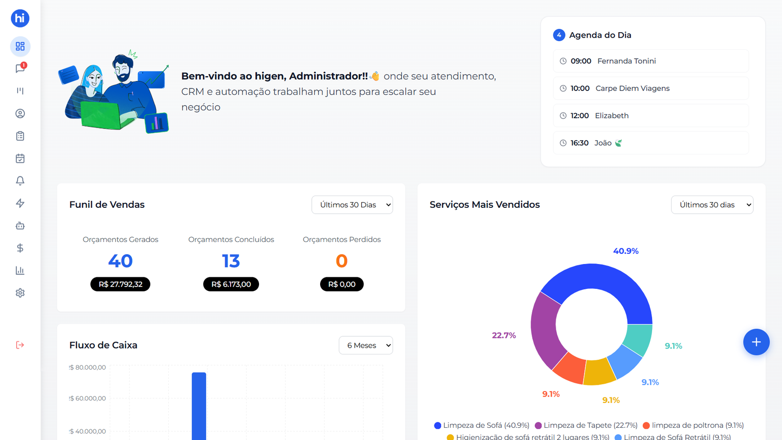The width and height of the screenshot is (782, 440).
Task: Open the clipboard list icon in sidebar
Action: [20, 136]
